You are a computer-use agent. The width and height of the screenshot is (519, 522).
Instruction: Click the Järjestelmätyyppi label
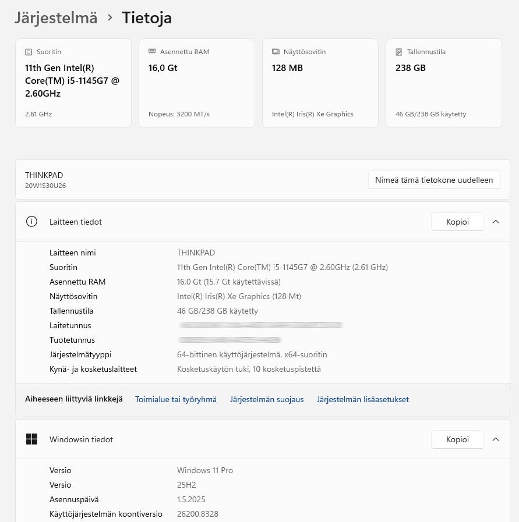pos(80,354)
